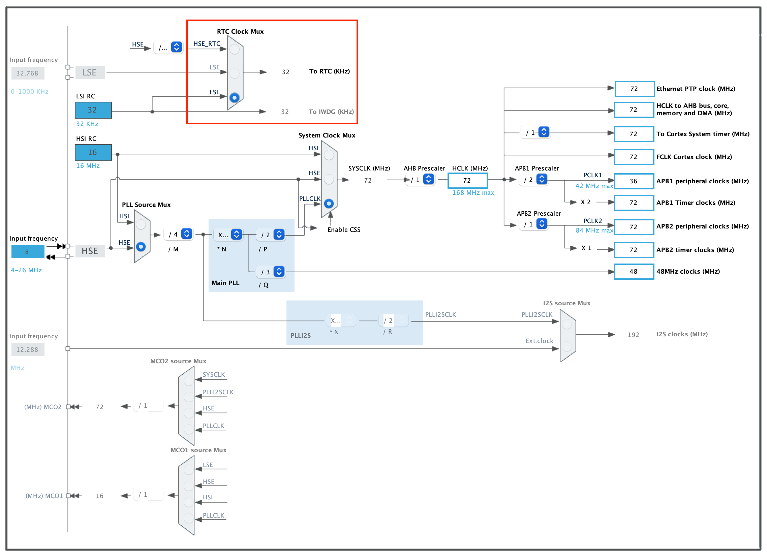767x554 pixels.
Task: Open the APB2 Prescaler dropdown
Action: 542,224
